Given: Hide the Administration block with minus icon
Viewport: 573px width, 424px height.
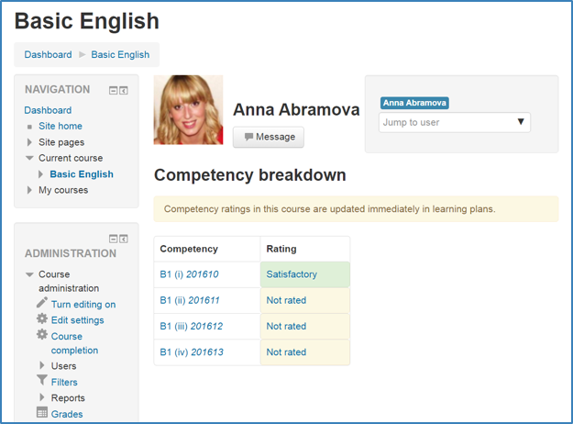Looking at the screenshot, I should [x=114, y=238].
